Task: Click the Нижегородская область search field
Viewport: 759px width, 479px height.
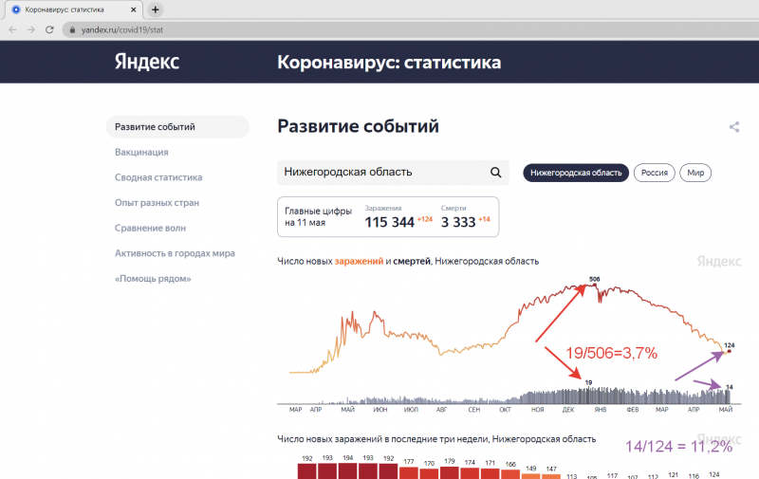Action: (x=393, y=173)
